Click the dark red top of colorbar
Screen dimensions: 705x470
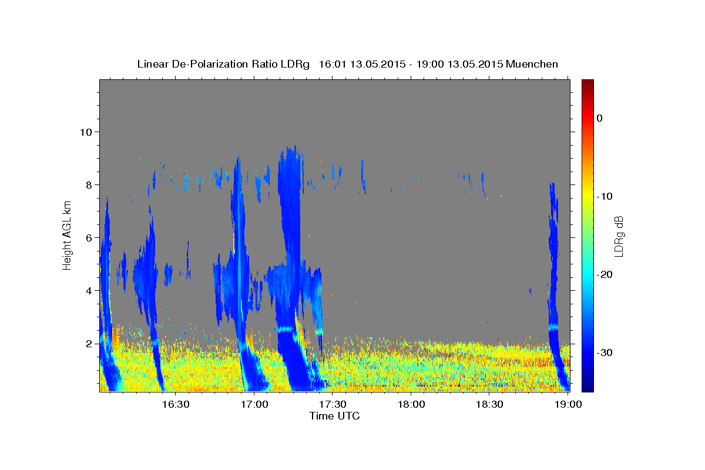(587, 85)
